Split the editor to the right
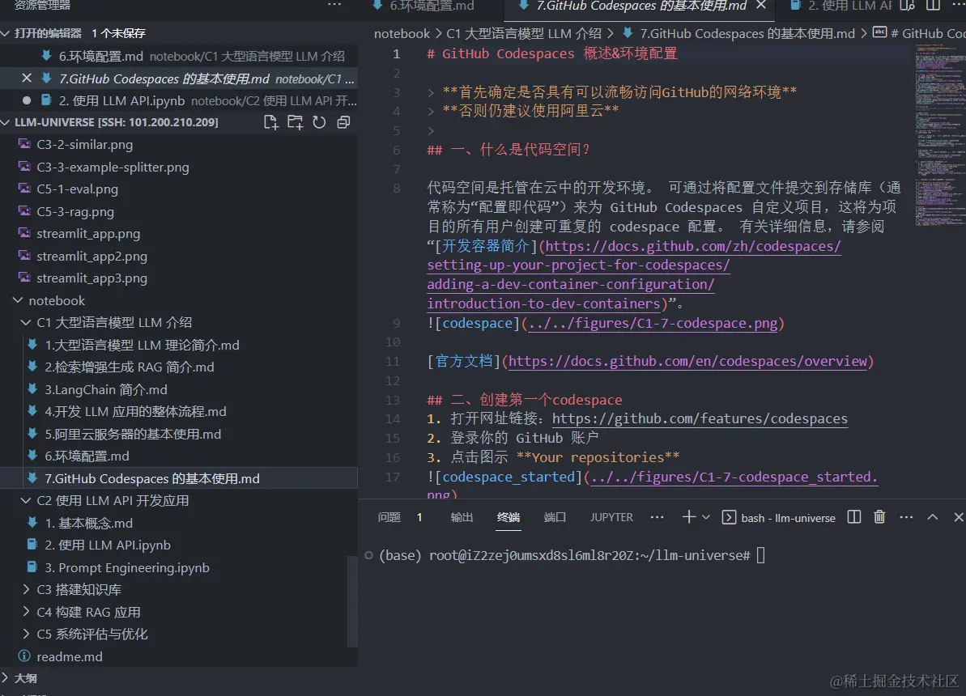966x696 pixels. point(934,6)
